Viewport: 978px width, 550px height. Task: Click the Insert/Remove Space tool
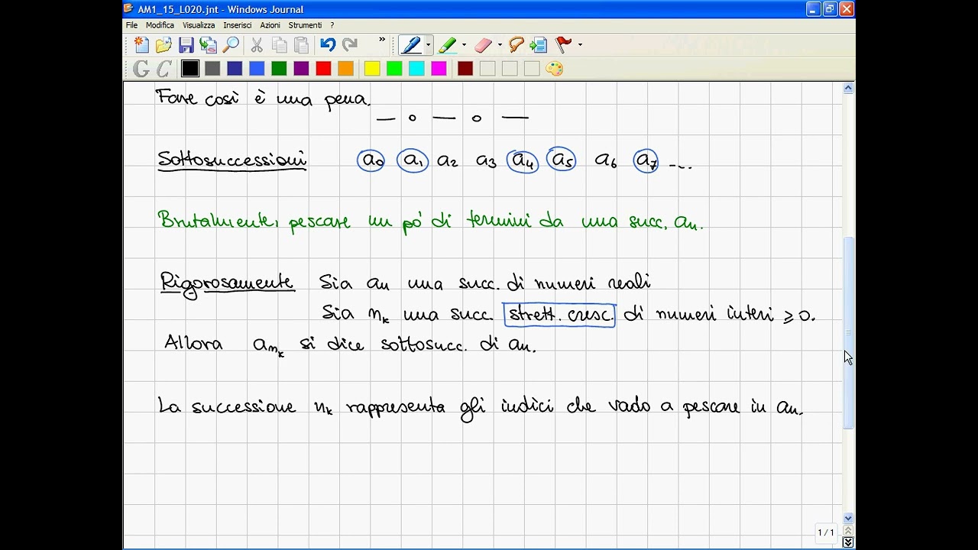(539, 45)
